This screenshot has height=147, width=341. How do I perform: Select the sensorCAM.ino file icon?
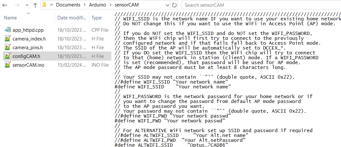click(8, 65)
